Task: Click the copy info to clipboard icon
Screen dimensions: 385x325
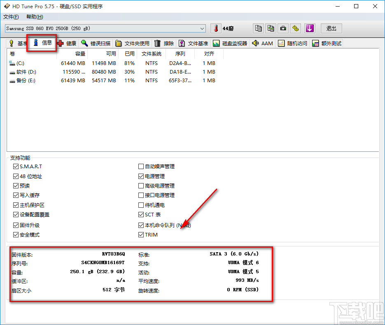Action: [x=258, y=28]
